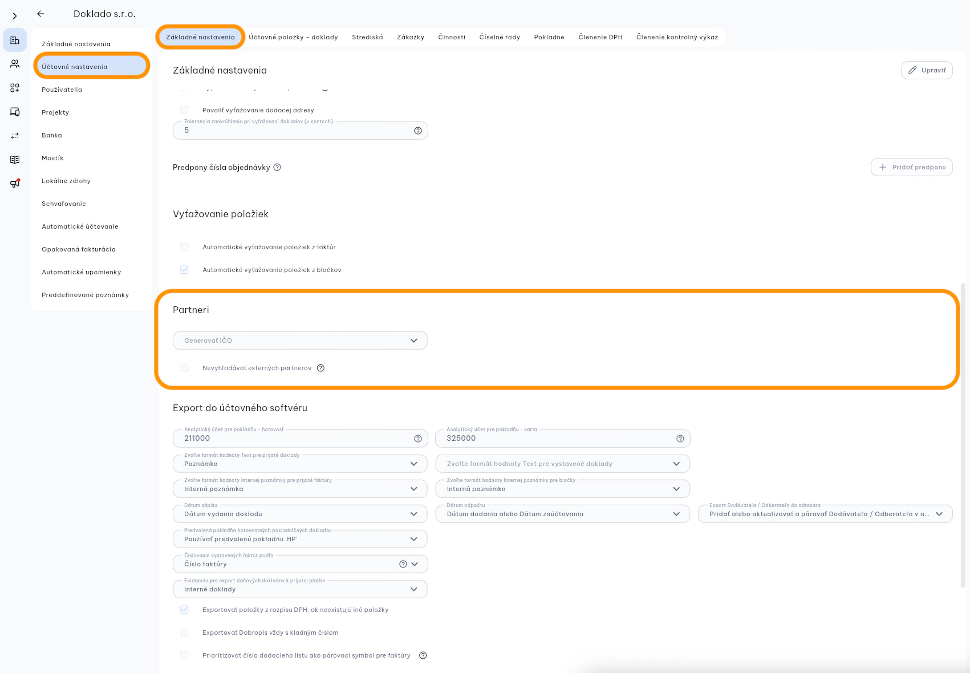Open Predvolená pokladňa dropdown

300,539
